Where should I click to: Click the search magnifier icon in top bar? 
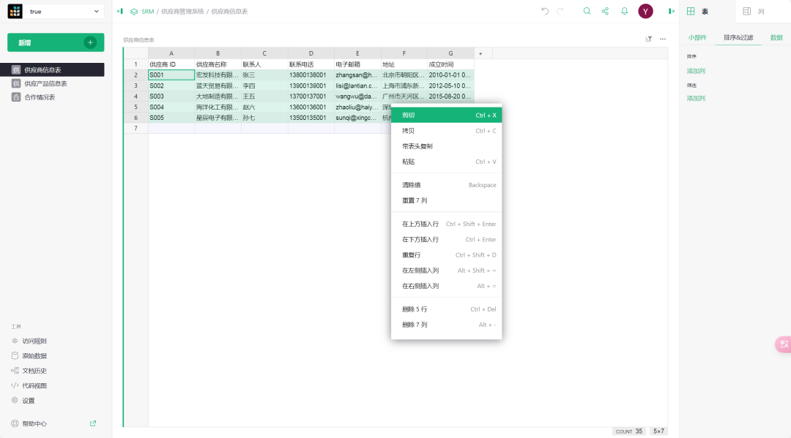[587, 11]
